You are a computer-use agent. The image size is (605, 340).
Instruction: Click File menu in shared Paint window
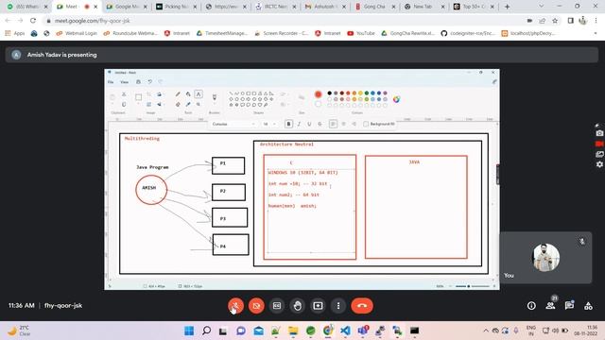tap(111, 82)
